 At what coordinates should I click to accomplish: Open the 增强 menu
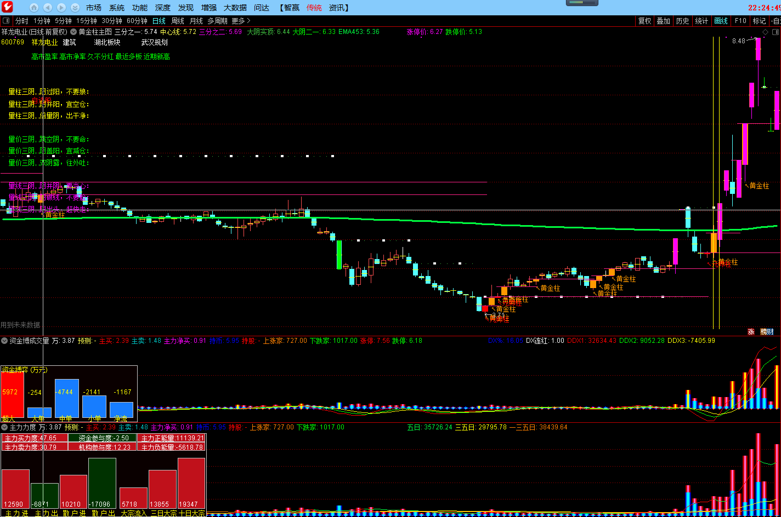pos(209,8)
